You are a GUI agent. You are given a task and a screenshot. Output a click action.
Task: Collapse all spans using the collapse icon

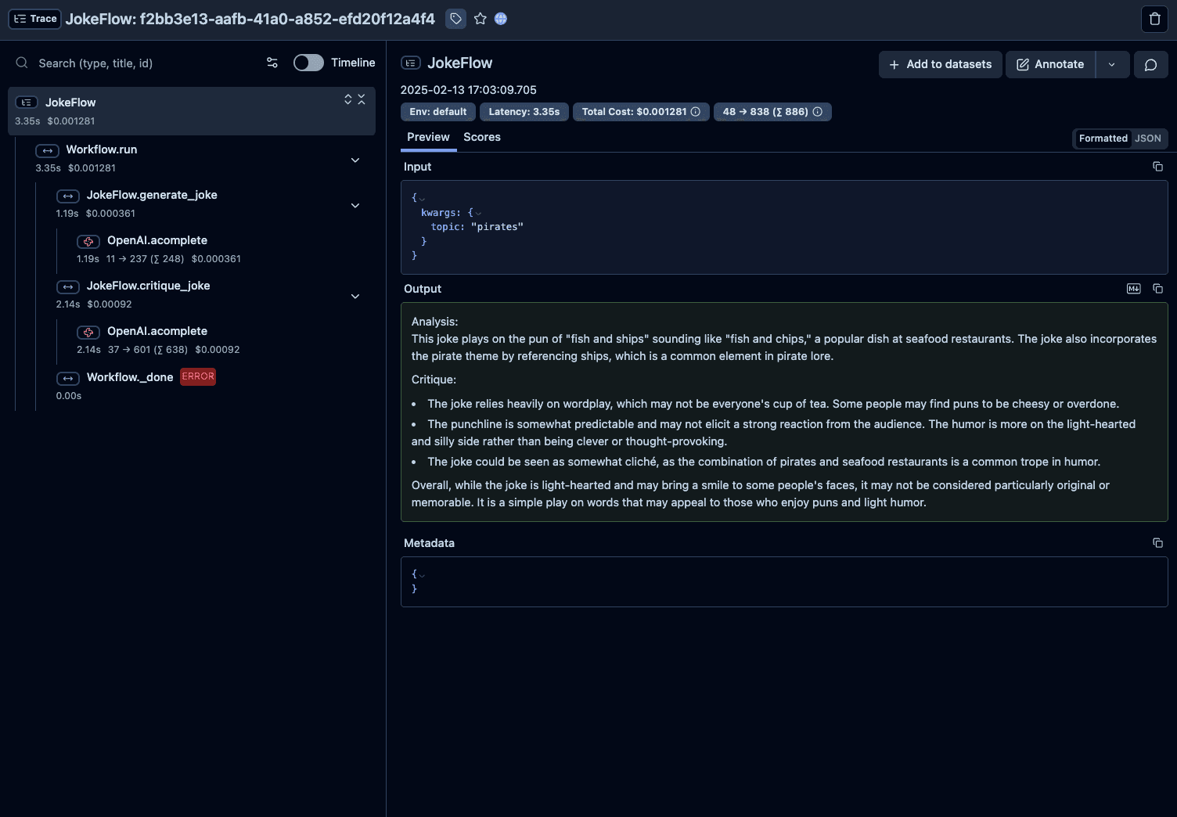361,99
